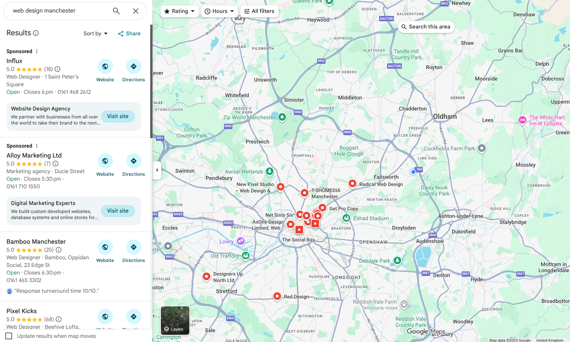Screen dimensions: 570x342
Task: Open options menu for first Sponsored listing
Action: (37, 51)
